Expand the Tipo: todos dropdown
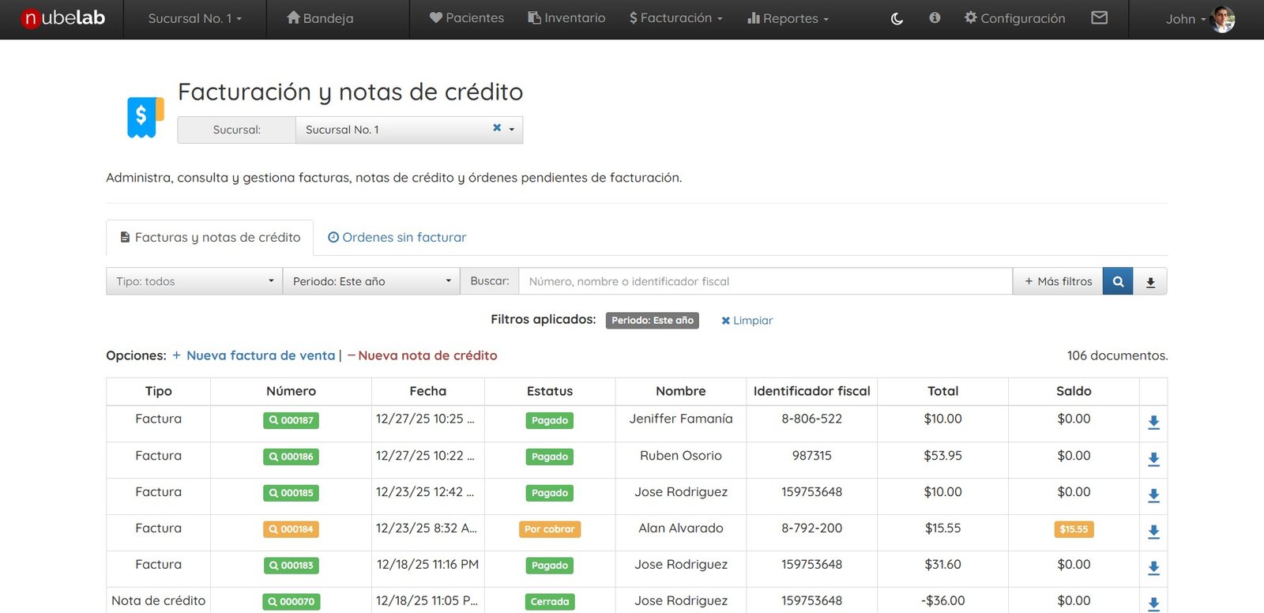This screenshot has width=1264, height=613. point(194,281)
